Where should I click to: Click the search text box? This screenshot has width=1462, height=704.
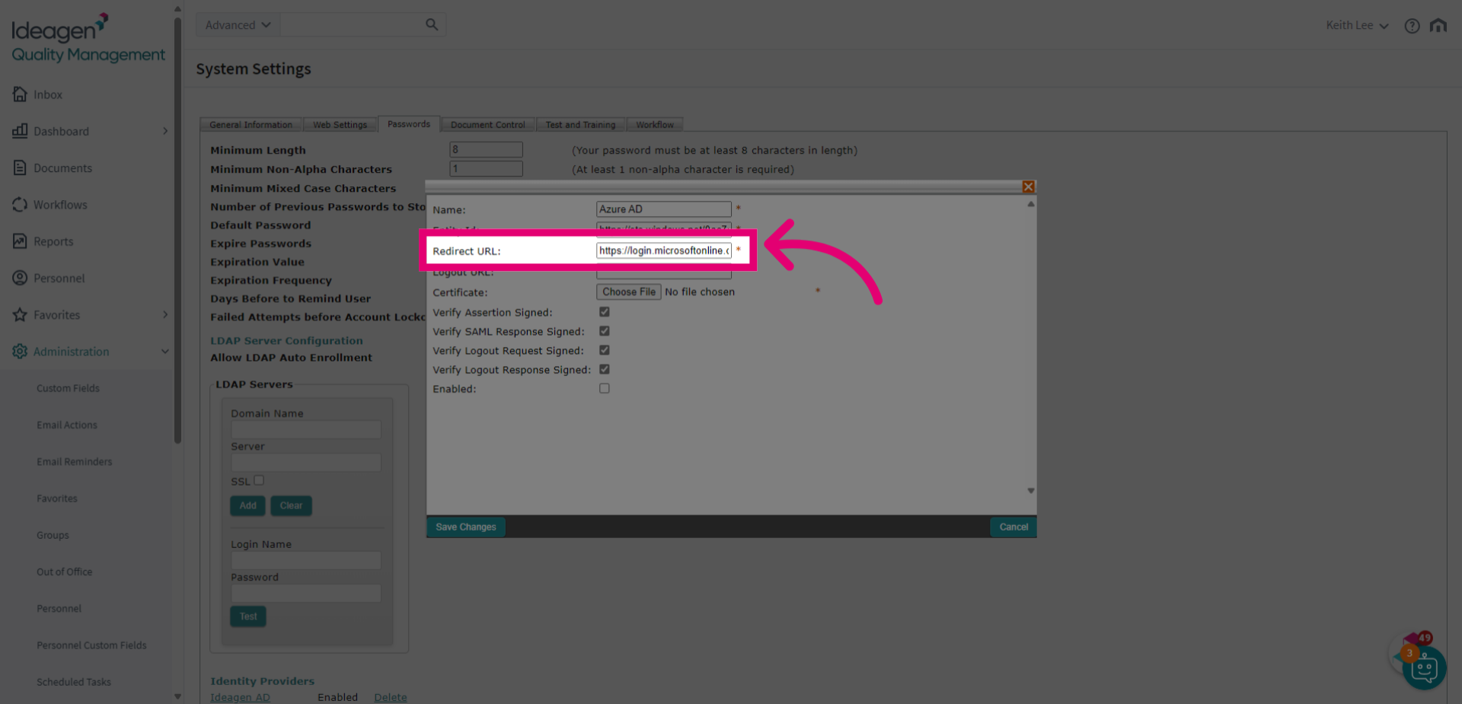tap(352, 24)
